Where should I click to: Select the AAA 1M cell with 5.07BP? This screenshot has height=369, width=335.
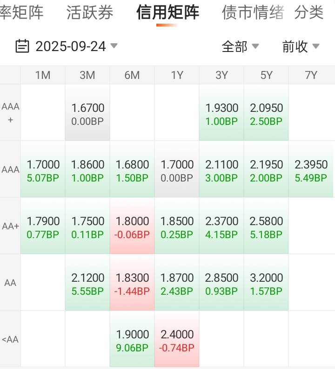point(43,170)
